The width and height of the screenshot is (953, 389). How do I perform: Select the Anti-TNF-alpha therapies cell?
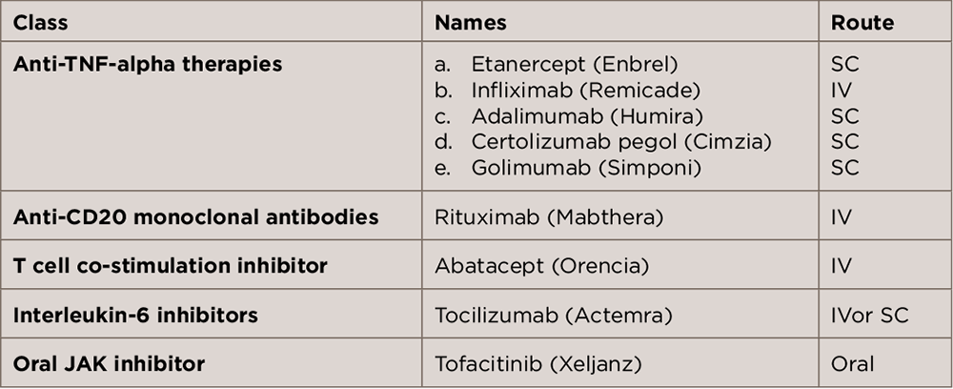click(148, 65)
